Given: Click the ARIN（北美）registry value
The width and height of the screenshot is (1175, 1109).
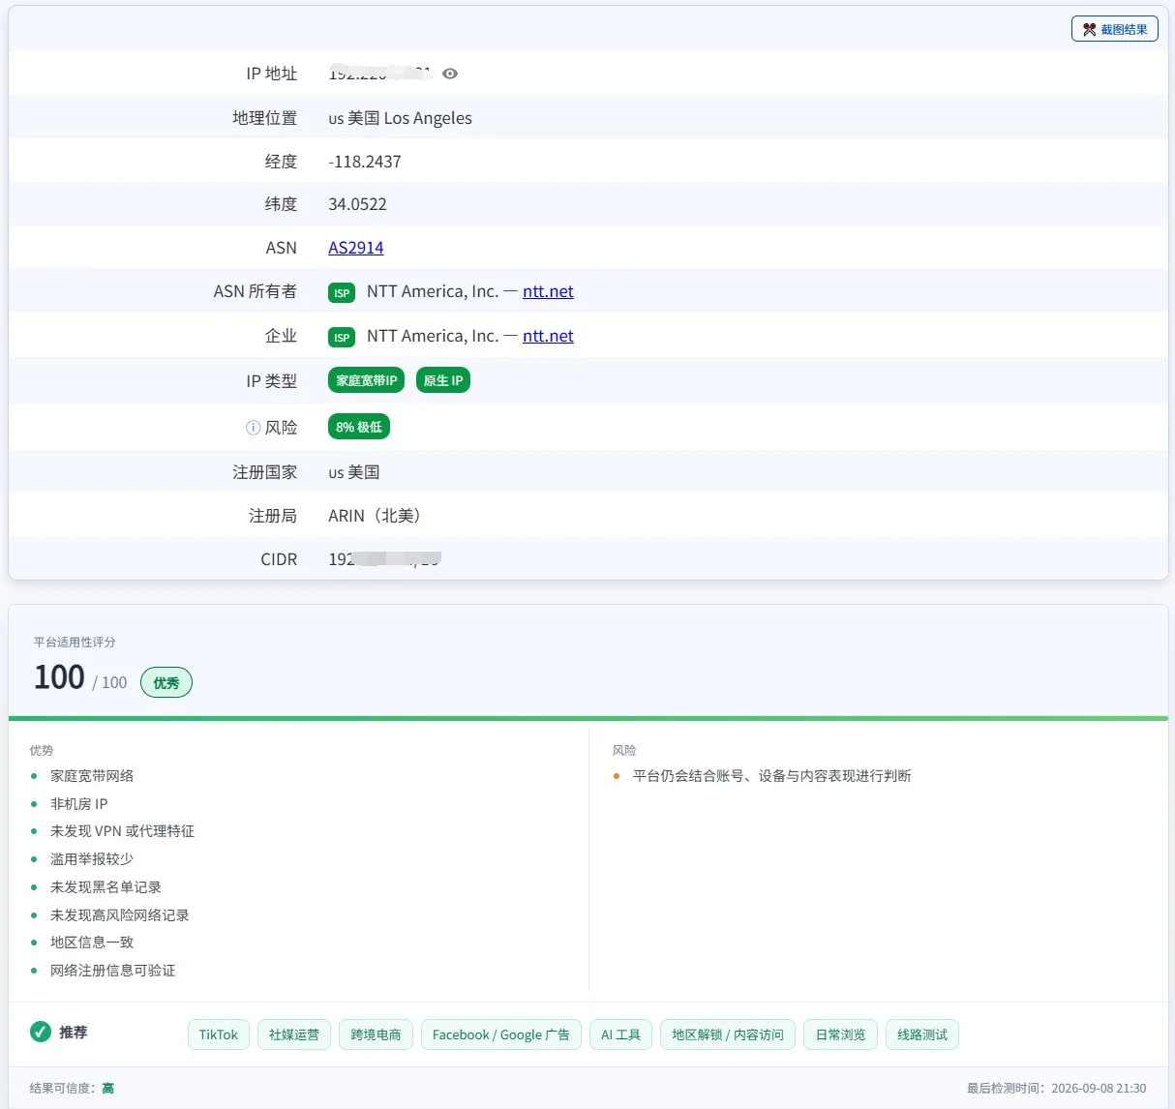Looking at the screenshot, I should (377, 516).
